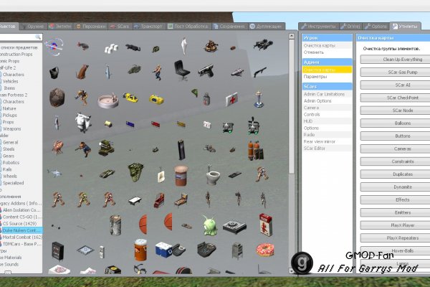Click the Emitters cleanup button
This screenshot has width=430, height=287.
tap(395, 212)
